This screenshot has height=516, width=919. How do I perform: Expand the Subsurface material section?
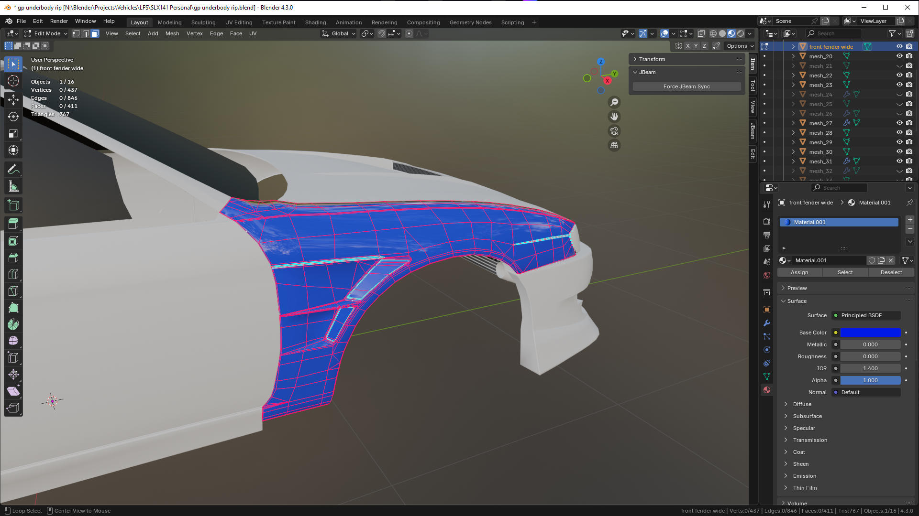[x=807, y=416]
